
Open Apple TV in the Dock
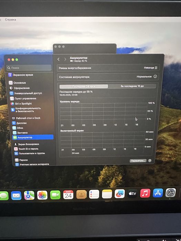click(132, 193)
